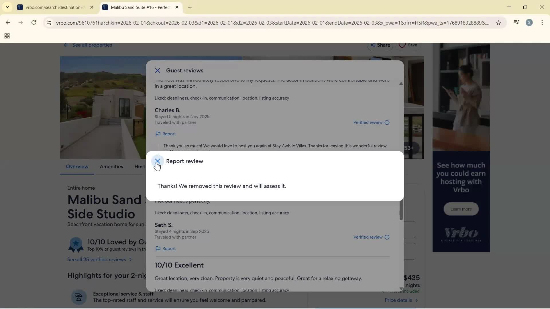Report Seth S.'s review using the flag icon

(166, 249)
